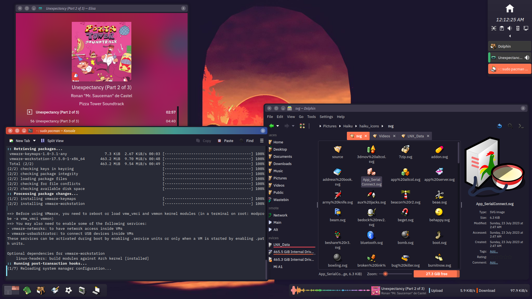532x299 pixels.
Task: Select bluetooth.svg file
Action: tap(371, 238)
